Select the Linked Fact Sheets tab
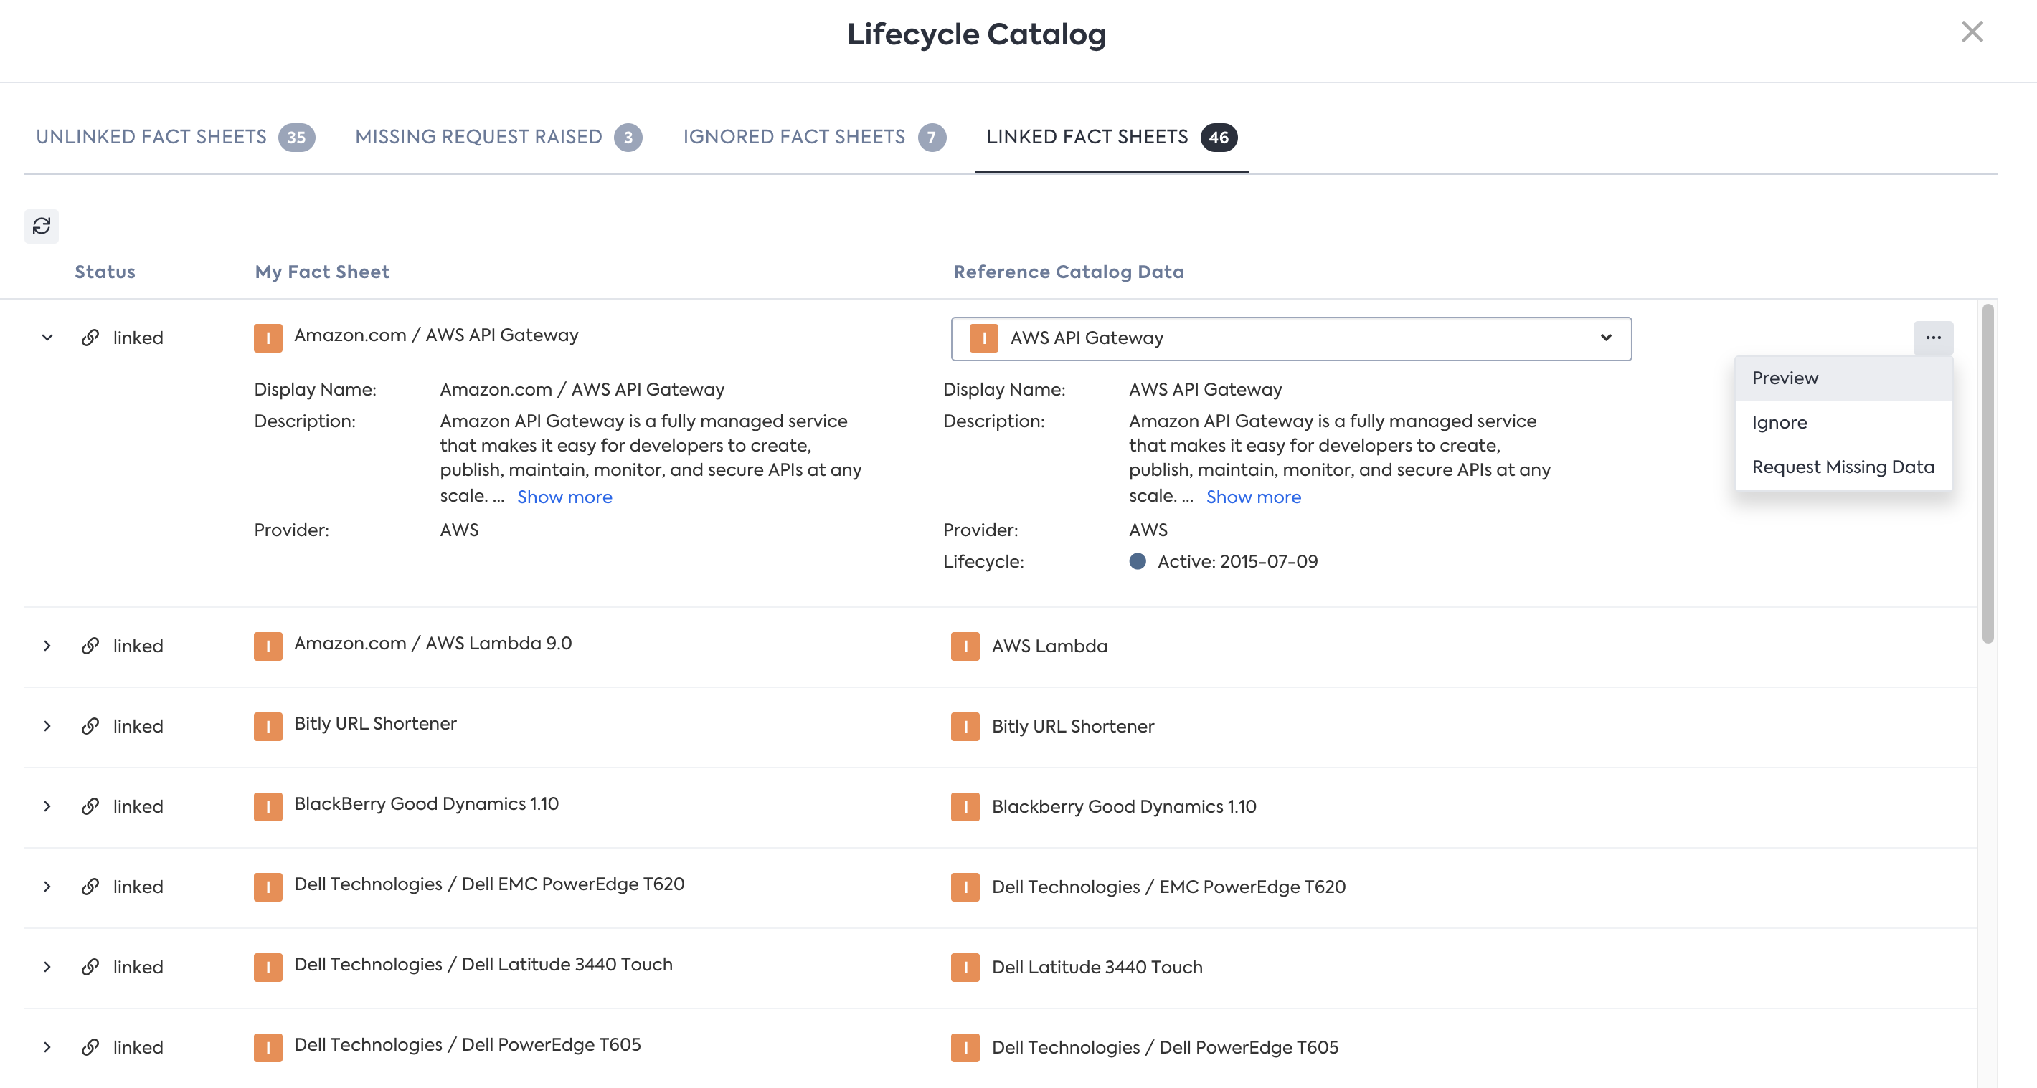Image resolution: width=2037 pixels, height=1088 pixels. click(1111, 137)
